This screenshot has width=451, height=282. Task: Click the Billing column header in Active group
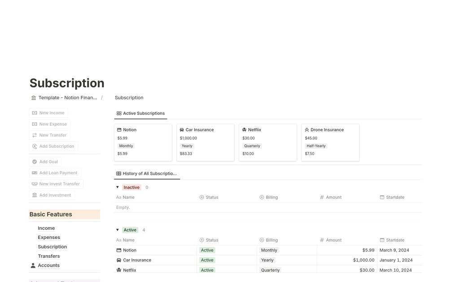point(271,240)
